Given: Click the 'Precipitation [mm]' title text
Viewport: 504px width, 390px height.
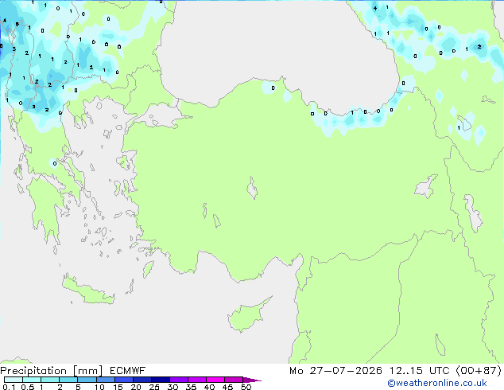Looking at the screenshot, I should (52, 371).
